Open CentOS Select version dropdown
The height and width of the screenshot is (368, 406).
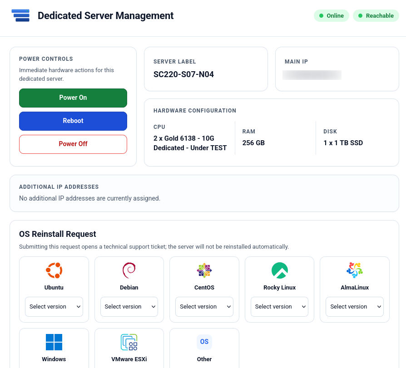click(x=204, y=307)
